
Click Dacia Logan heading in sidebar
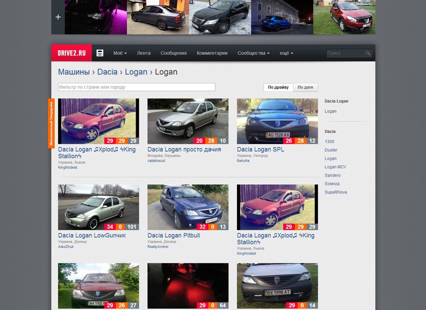click(336, 101)
